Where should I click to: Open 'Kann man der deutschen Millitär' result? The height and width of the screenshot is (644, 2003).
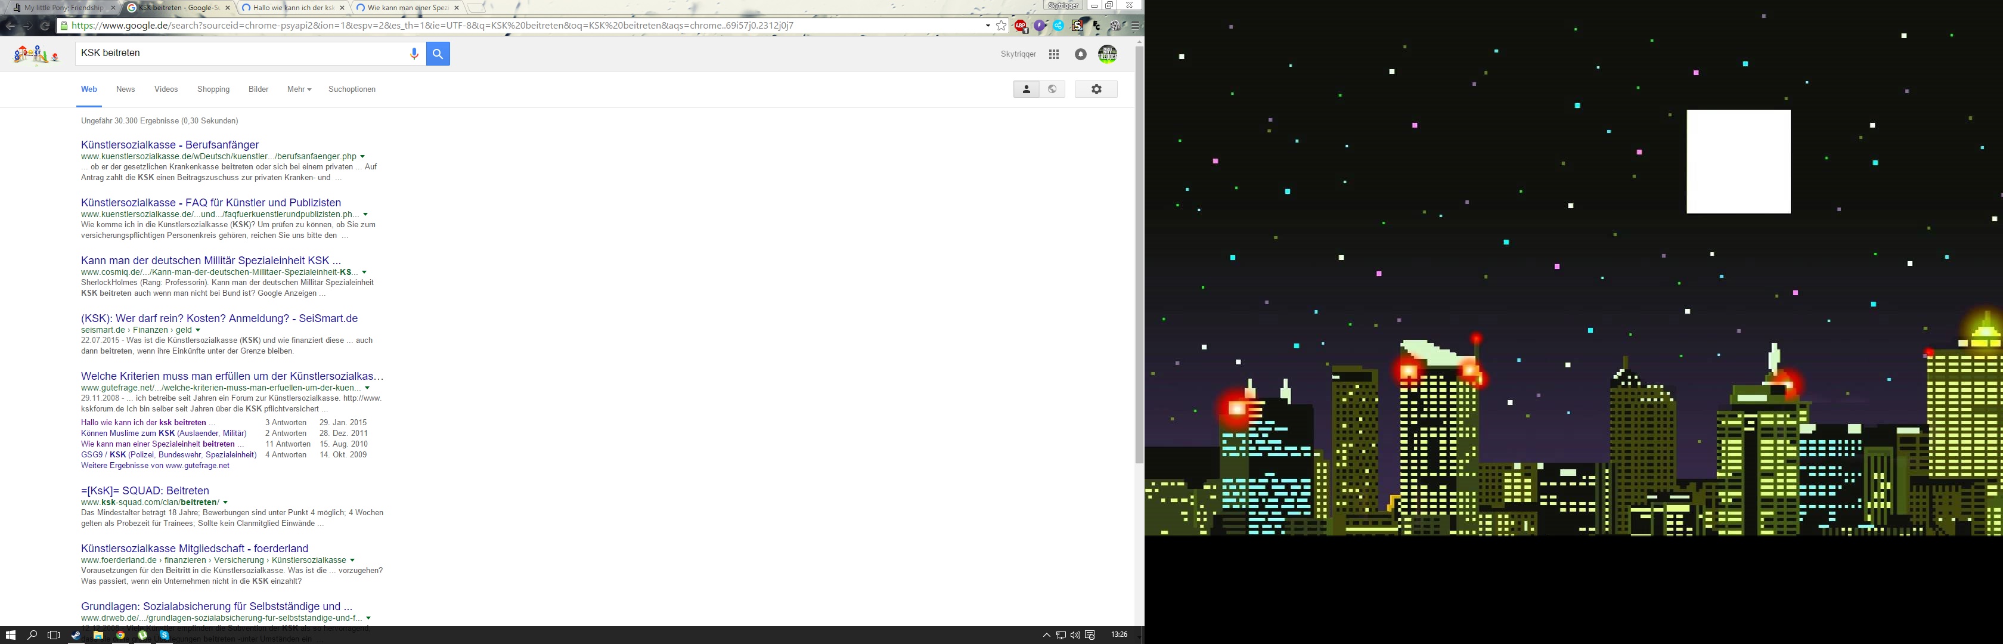(210, 261)
